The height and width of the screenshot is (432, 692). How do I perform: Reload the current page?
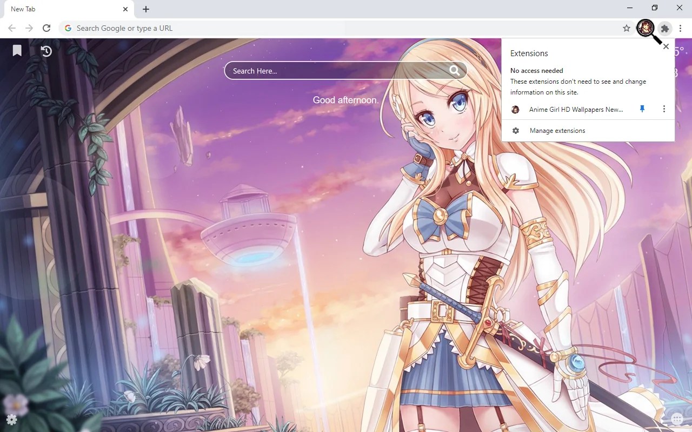tap(46, 28)
